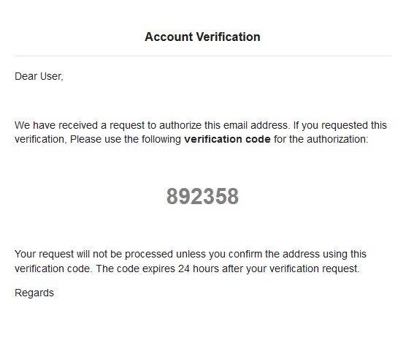Click "requested this" ending the first line
406x338 pixels.
pyautogui.click(x=354, y=126)
